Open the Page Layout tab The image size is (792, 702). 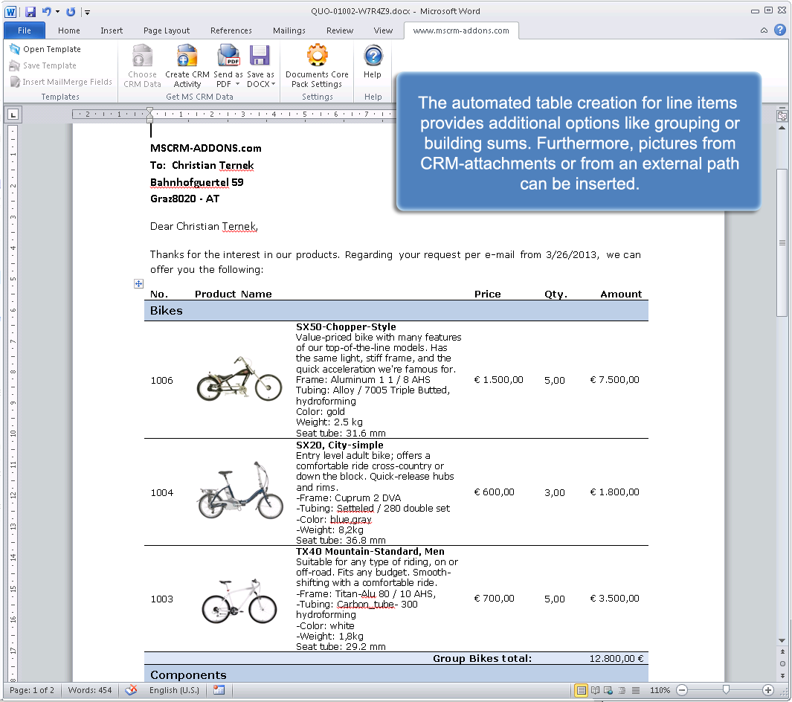166,30
